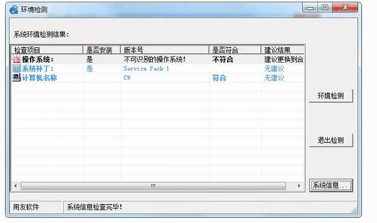Click the horizontal scrollbar left arrow

point(15,186)
